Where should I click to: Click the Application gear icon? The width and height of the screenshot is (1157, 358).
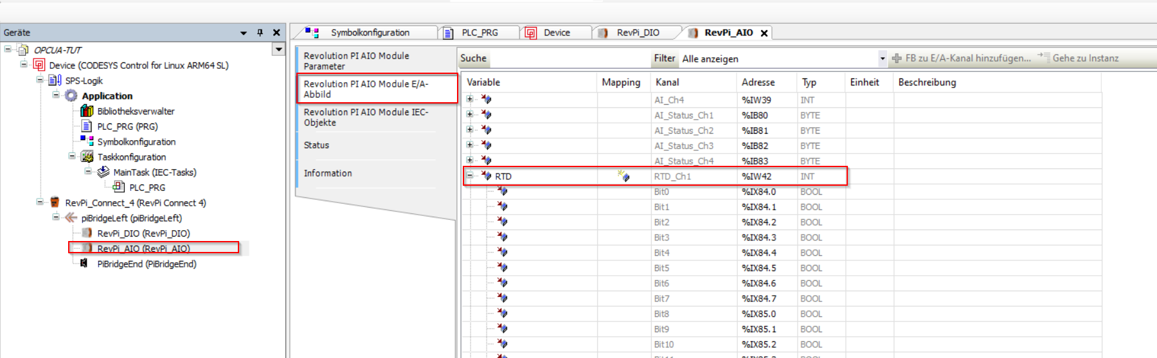[x=71, y=96]
